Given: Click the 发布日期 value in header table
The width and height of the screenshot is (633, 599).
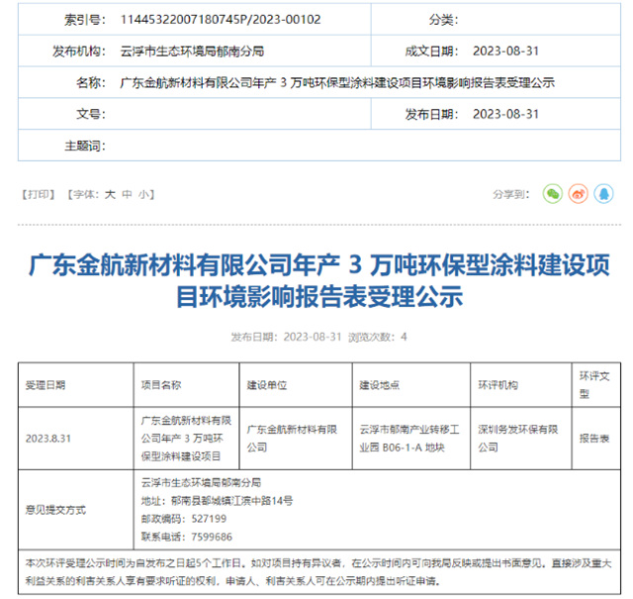Looking at the screenshot, I should pos(505,114).
